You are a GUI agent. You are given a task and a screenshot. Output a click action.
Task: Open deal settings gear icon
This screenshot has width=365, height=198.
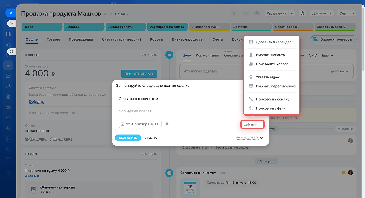[303, 13]
